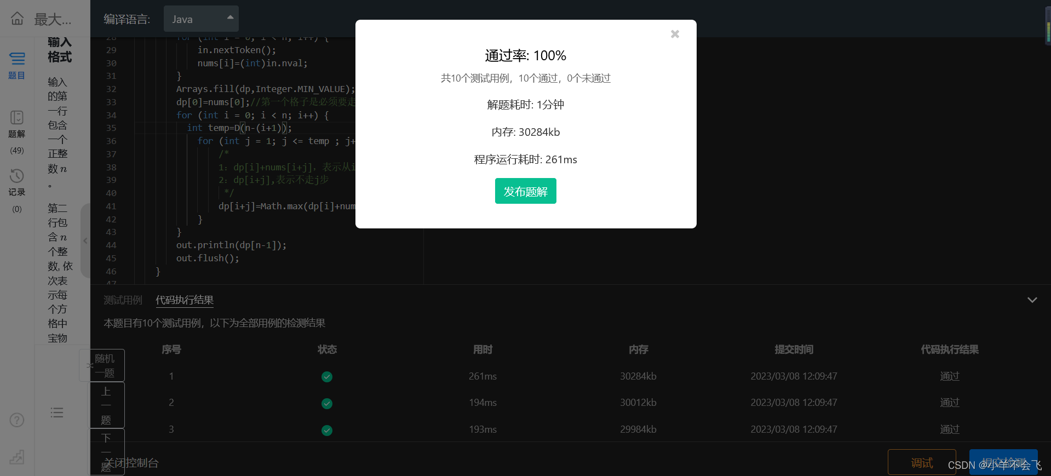This screenshot has height=476, width=1051.
Task: Click 193ms time cell in row 3
Action: coord(483,429)
